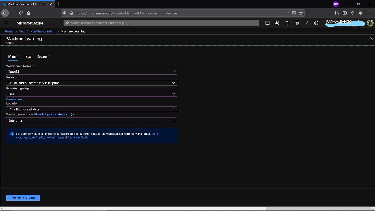
Task: Click the tracking protection shield icon
Action: [64, 13]
